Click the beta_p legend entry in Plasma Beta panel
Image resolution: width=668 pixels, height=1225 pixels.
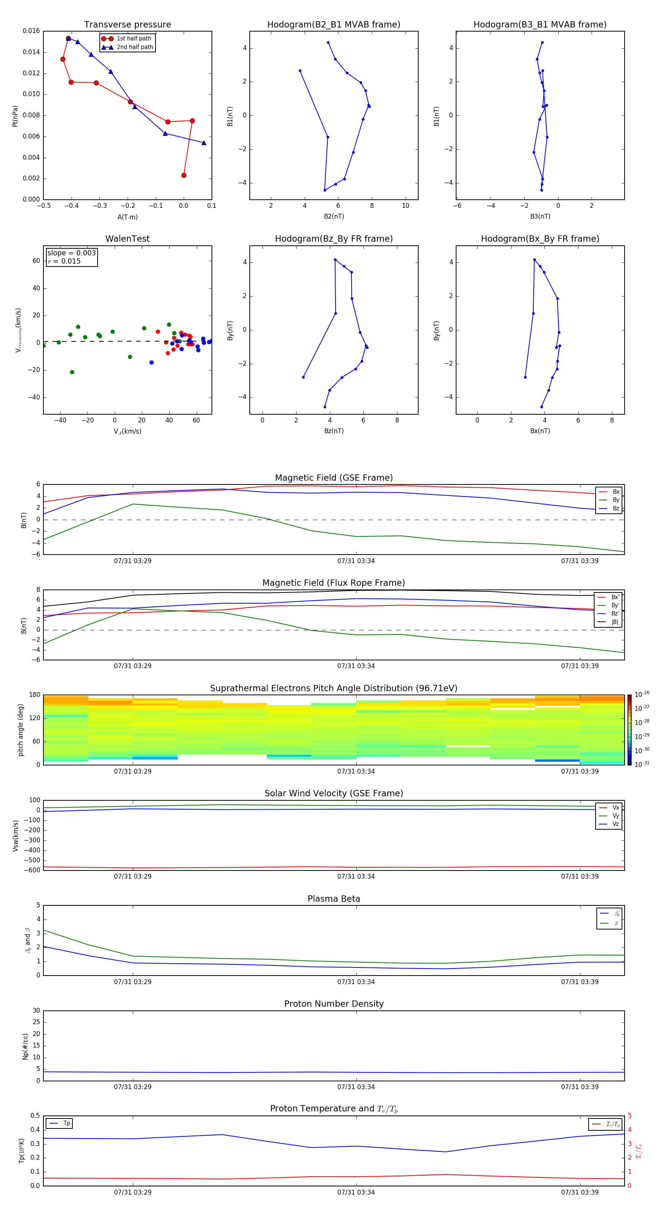click(x=609, y=914)
